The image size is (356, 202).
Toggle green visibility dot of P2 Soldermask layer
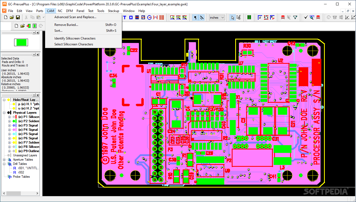point(14,121)
